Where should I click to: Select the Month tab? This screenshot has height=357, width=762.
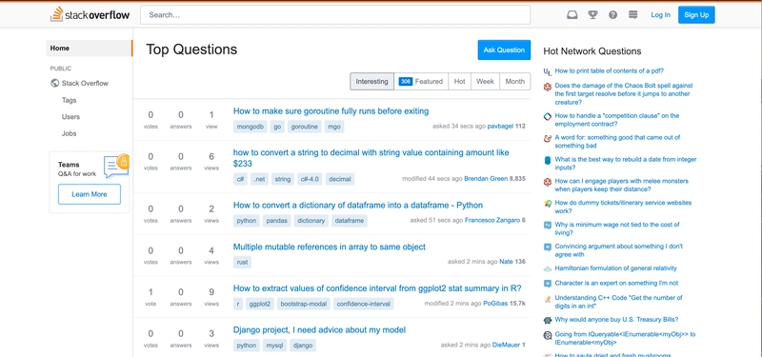pos(514,82)
